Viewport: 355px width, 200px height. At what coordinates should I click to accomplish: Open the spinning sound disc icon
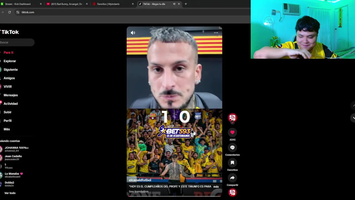click(x=232, y=192)
